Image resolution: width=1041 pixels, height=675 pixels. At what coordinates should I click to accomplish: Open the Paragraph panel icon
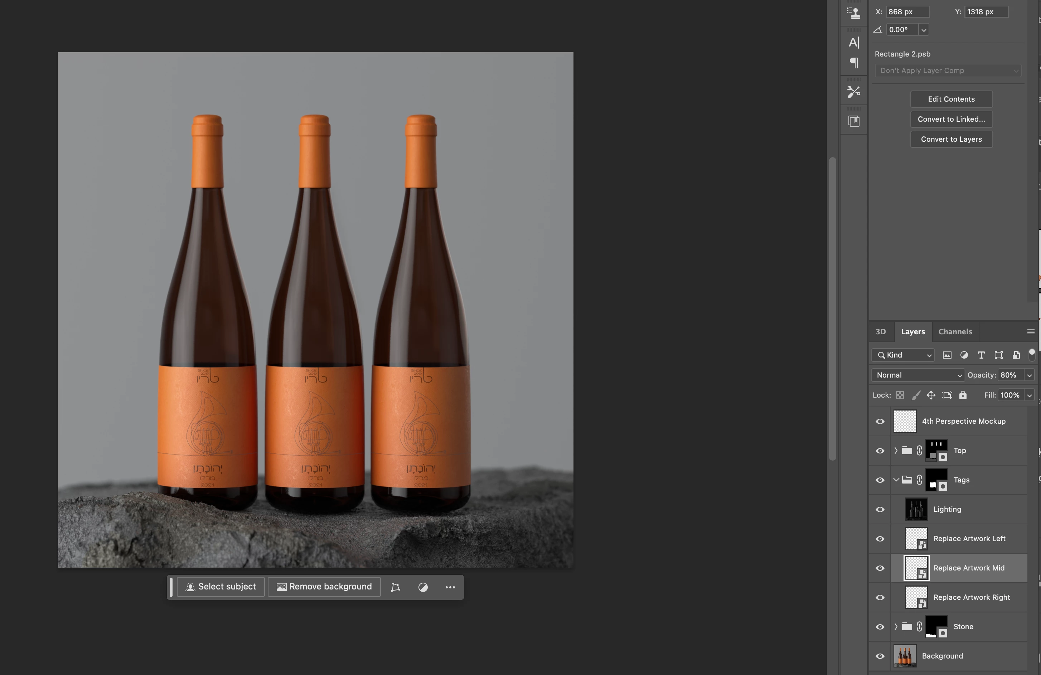853,63
